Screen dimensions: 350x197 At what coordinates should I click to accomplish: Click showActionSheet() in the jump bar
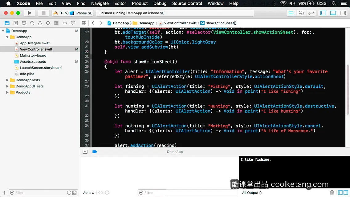[x=221, y=23]
